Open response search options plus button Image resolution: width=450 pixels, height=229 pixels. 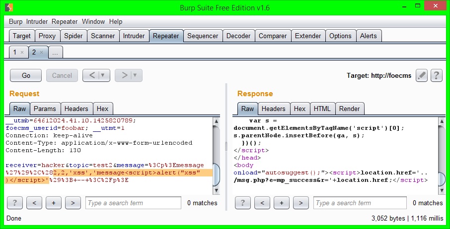(281, 203)
